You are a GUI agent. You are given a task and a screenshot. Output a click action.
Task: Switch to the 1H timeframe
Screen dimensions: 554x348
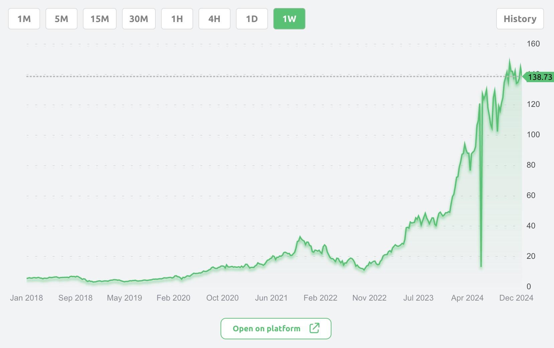(177, 19)
